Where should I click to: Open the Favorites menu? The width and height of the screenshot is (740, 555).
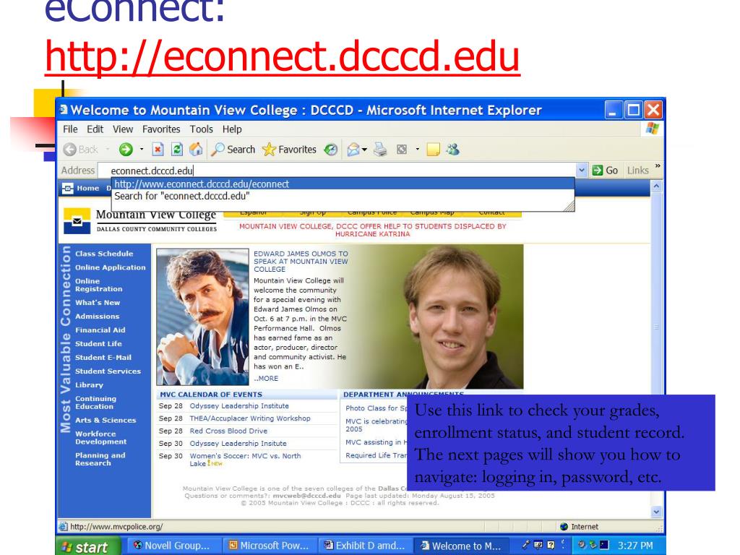click(161, 129)
